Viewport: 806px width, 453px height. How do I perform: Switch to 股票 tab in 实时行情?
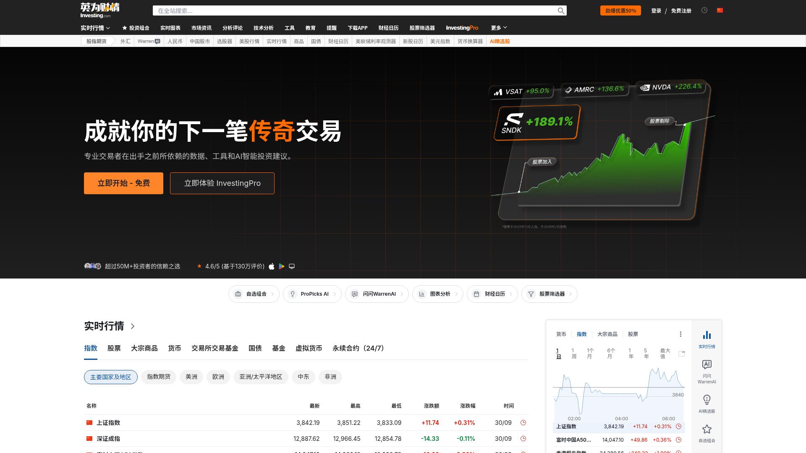point(114,349)
